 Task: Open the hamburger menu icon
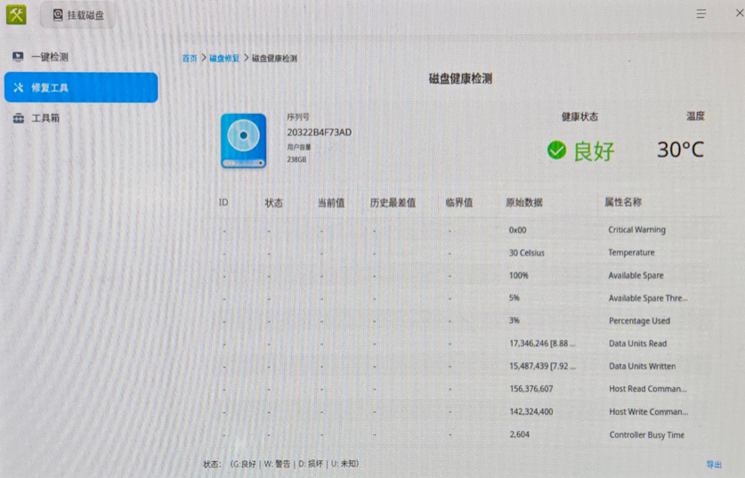pos(700,13)
